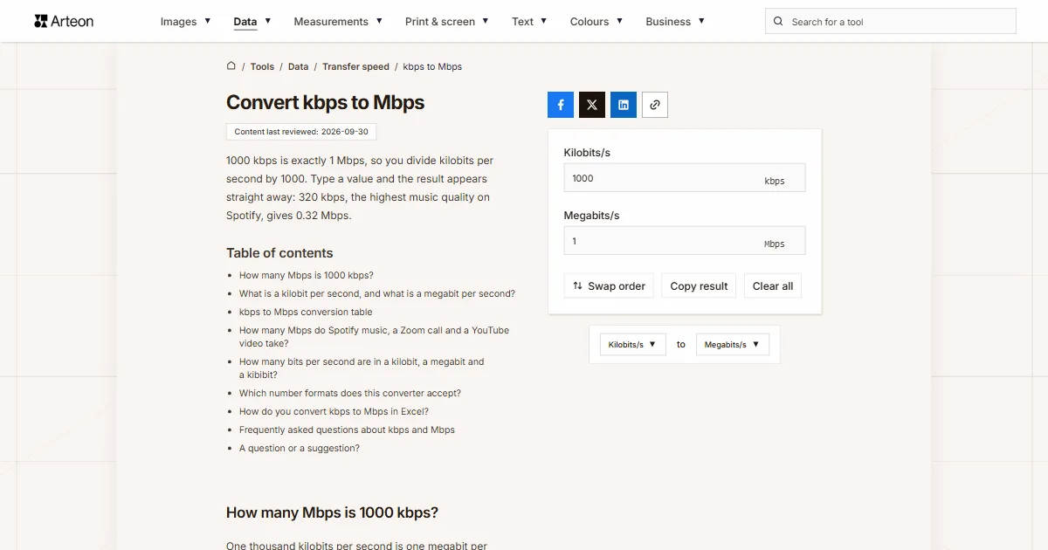1048x550 pixels.
Task: Copy page link with chain icon
Action: [x=655, y=105]
